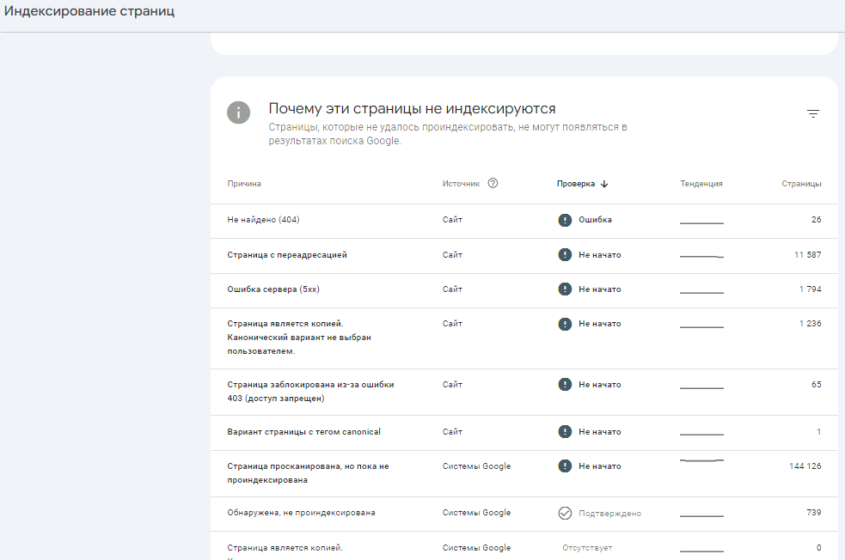This screenshot has width=845, height=560.
Task: Open the Обнаружена, не проиндексирована reason
Action: (301, 513)
